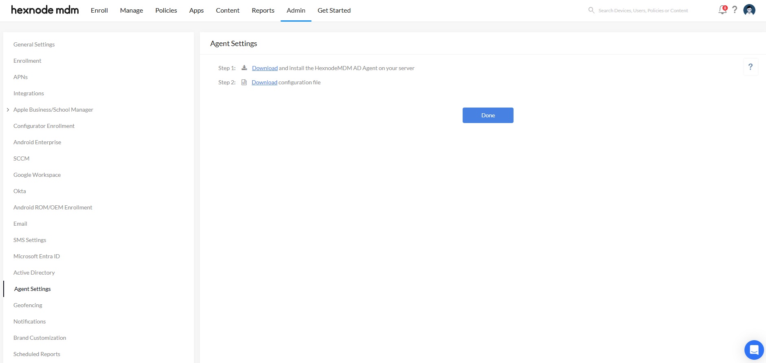
Task: Open the Get Started tab
Action: coord(334,11)
